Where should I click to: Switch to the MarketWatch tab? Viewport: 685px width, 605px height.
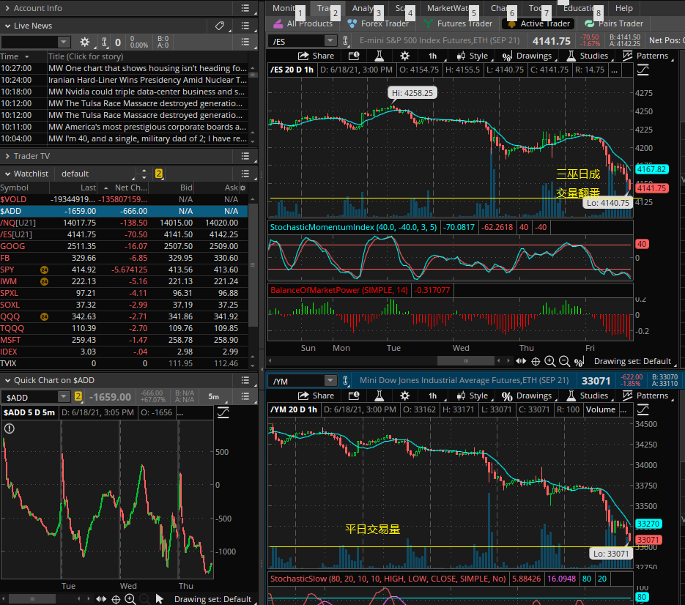448,8
